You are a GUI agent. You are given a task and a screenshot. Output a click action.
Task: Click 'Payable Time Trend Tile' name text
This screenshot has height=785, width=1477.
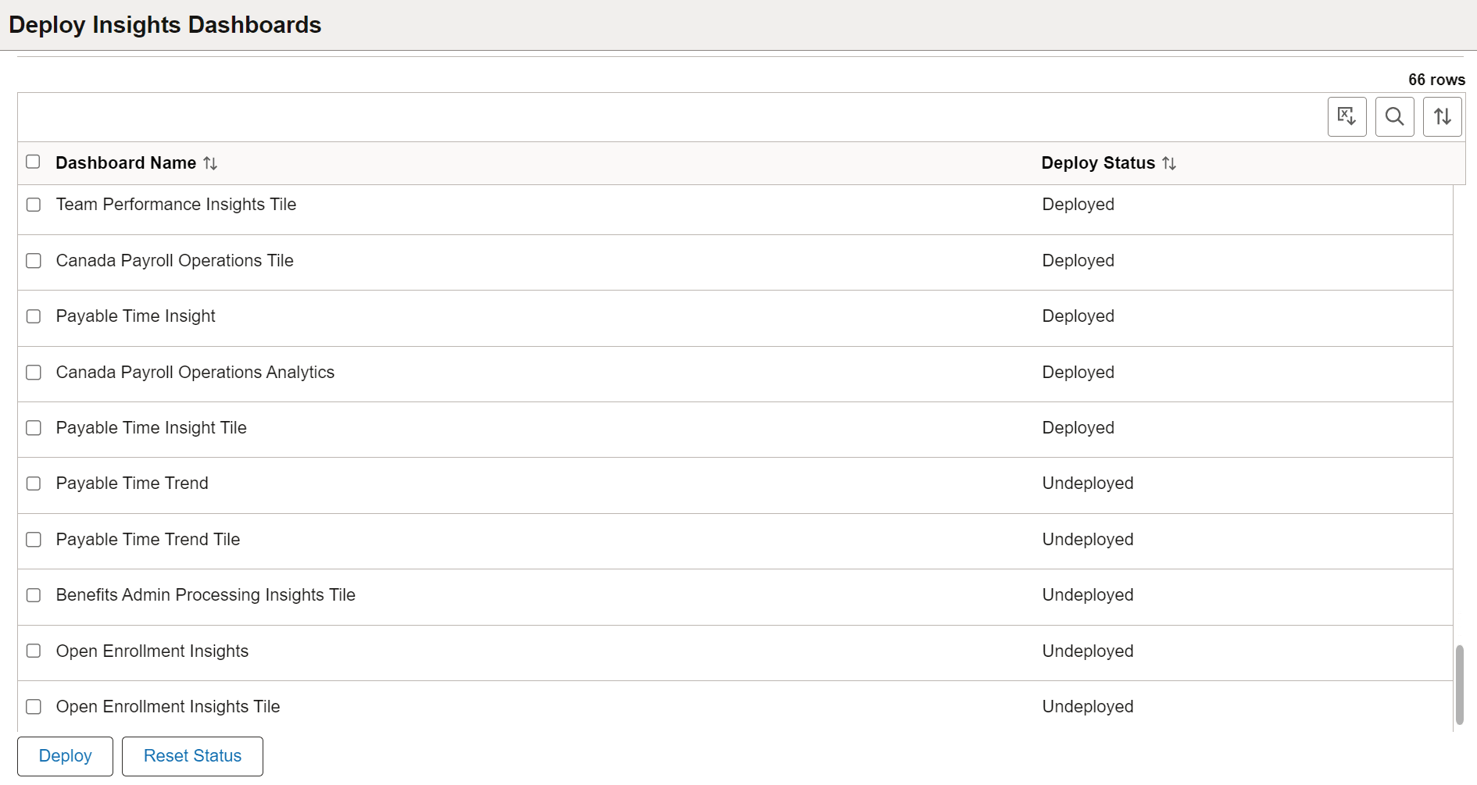(148, 540)
